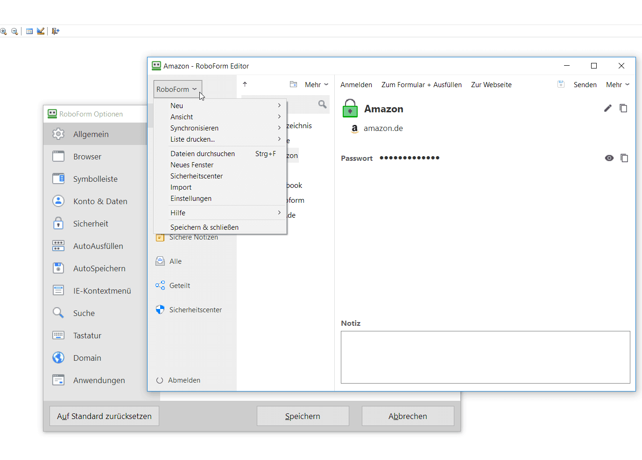Click Speichern in the Optionen dialog
This screenshot has width=642, height=460.
coord(303,416)
